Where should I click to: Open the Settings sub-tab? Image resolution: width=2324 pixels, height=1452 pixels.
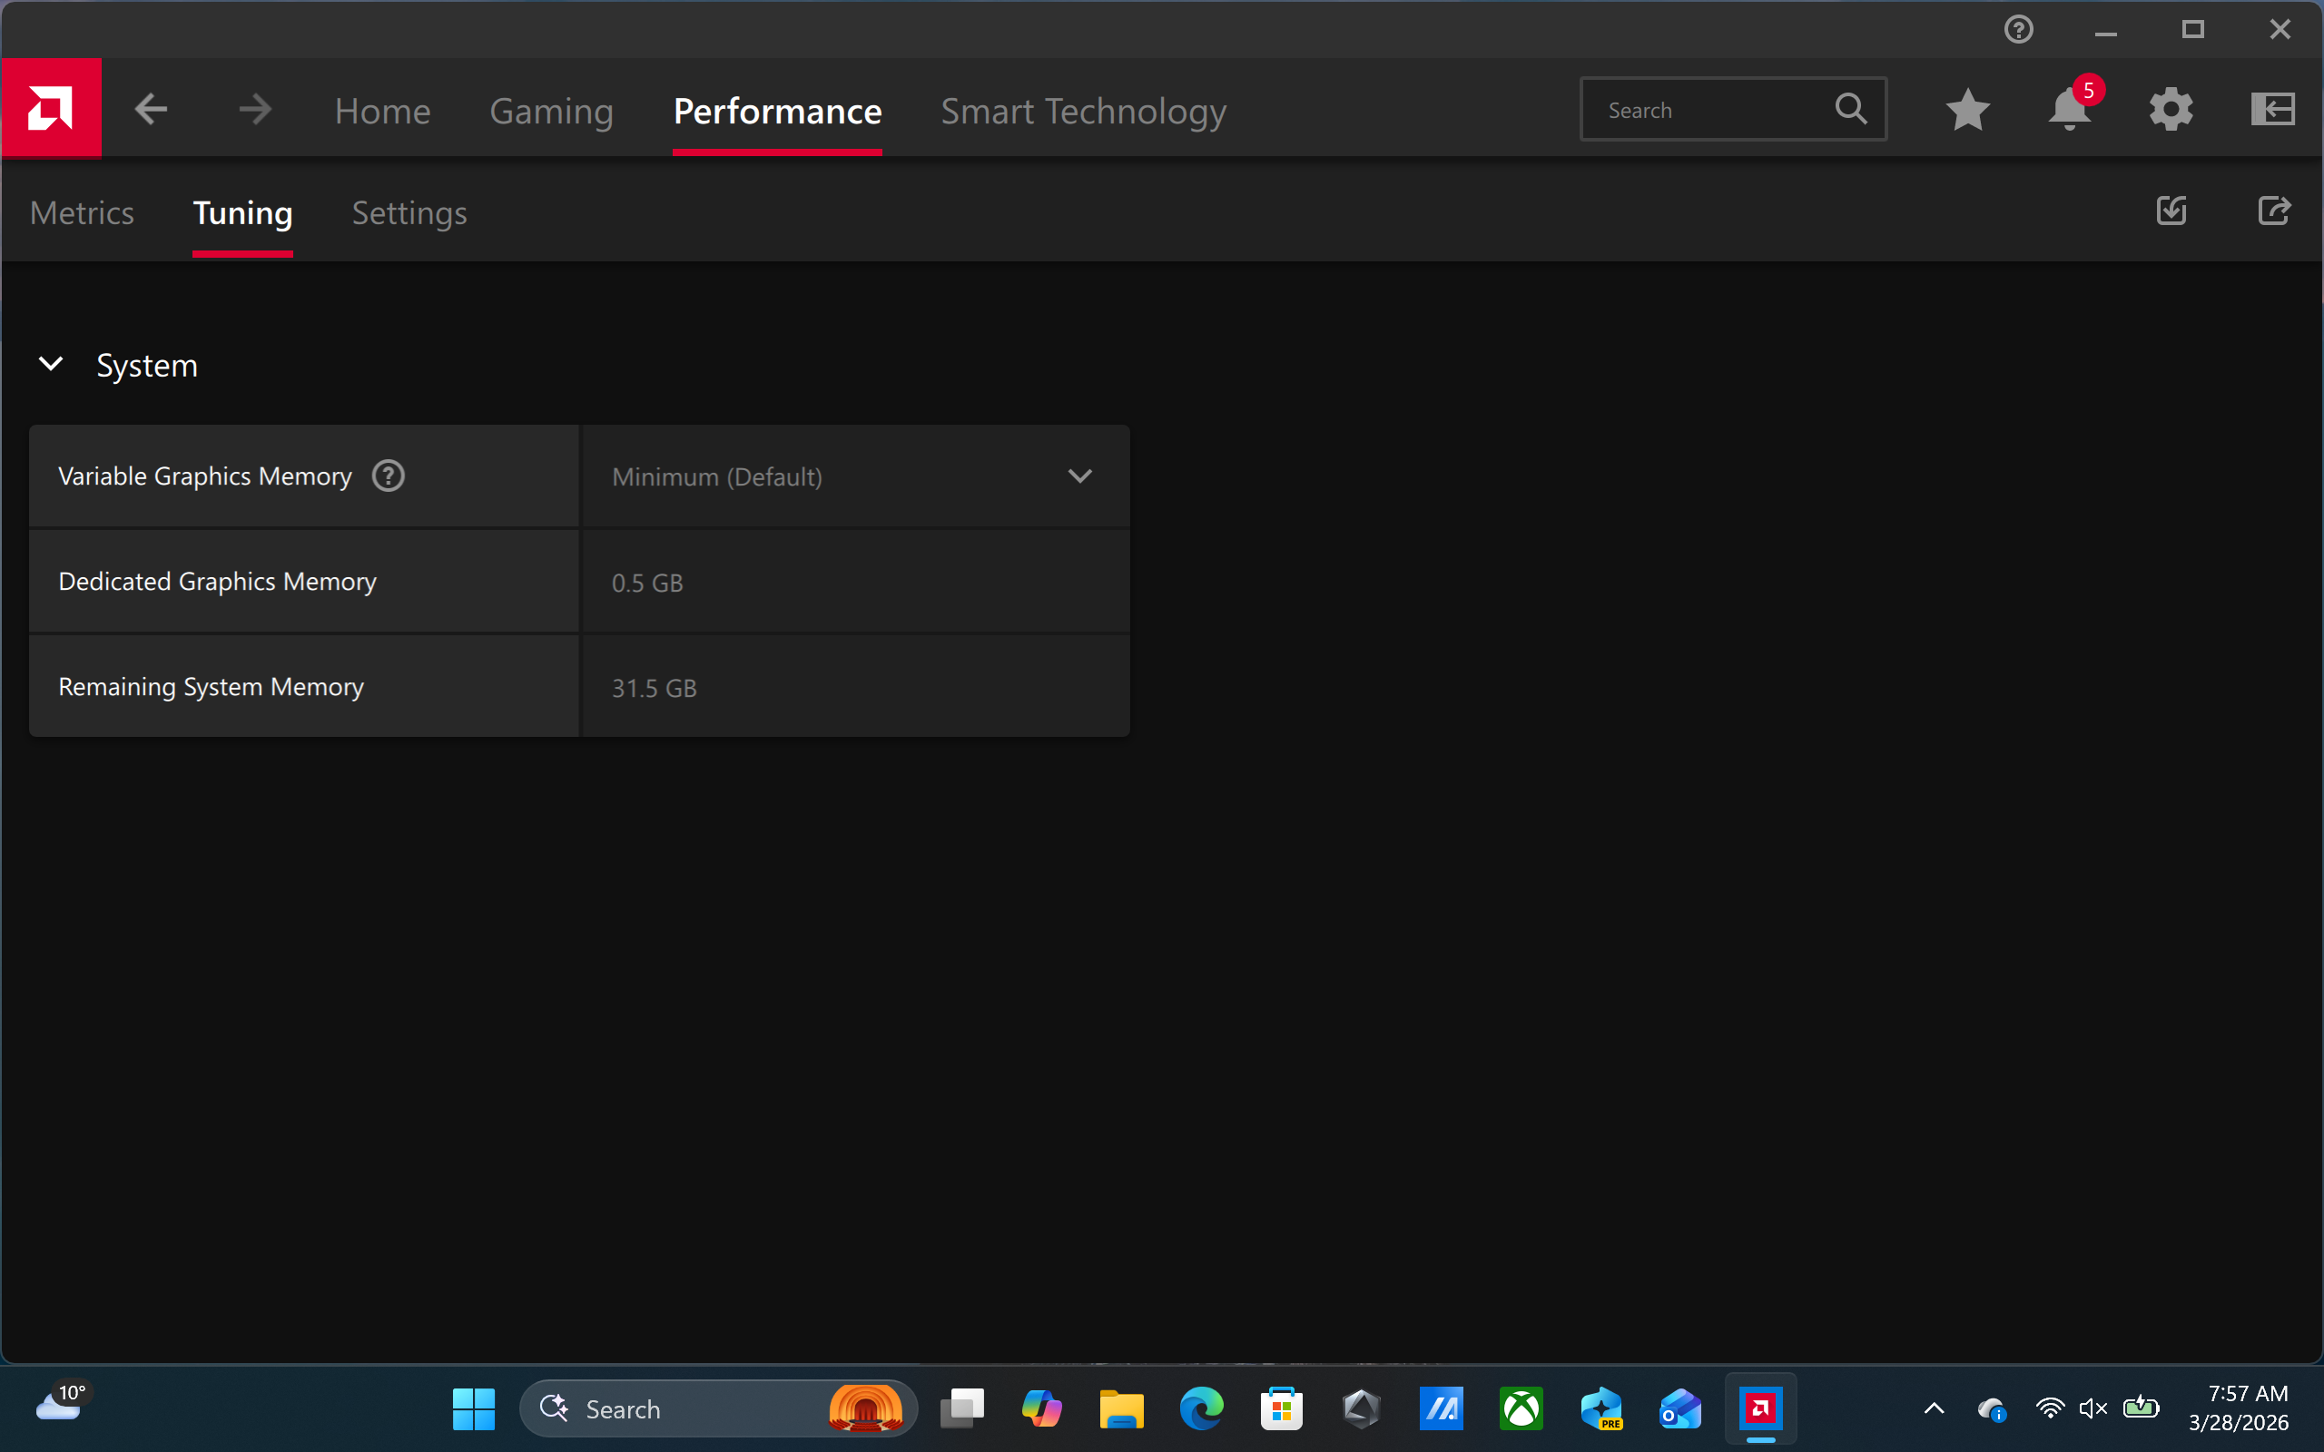409,213
